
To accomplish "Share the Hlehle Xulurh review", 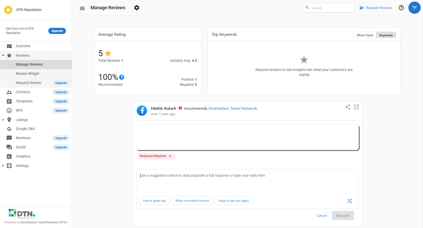I will point(348,107).
